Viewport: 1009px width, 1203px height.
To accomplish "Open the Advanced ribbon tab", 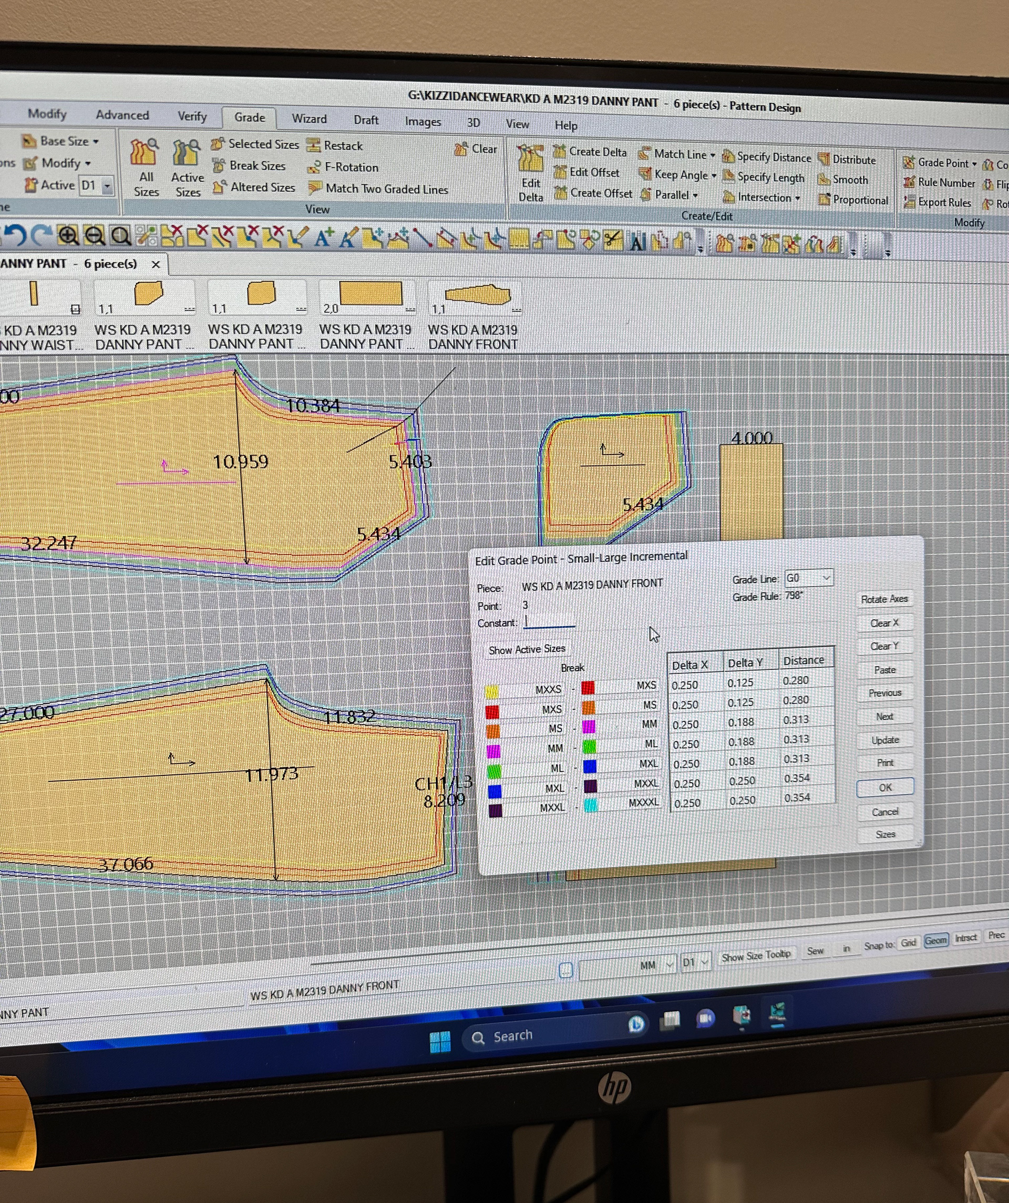I will coord(122,115).
